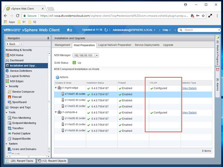Open Administrator@VSPHERE.LOCAL user menu
Screen dimensions: 223x167
pos(134,30)
